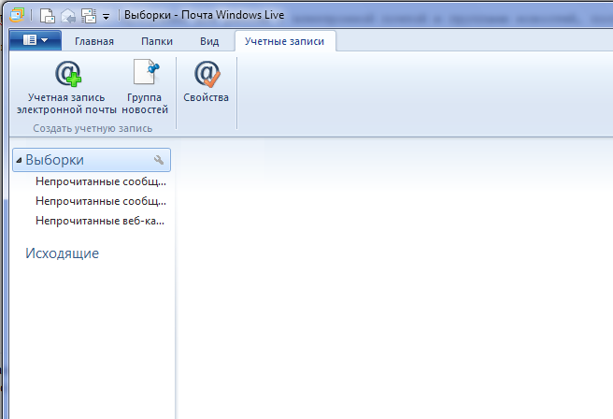The width and height of the screenshot is (613, 419).
Task: Select the Выборки folder header
Action: point(56,160)
